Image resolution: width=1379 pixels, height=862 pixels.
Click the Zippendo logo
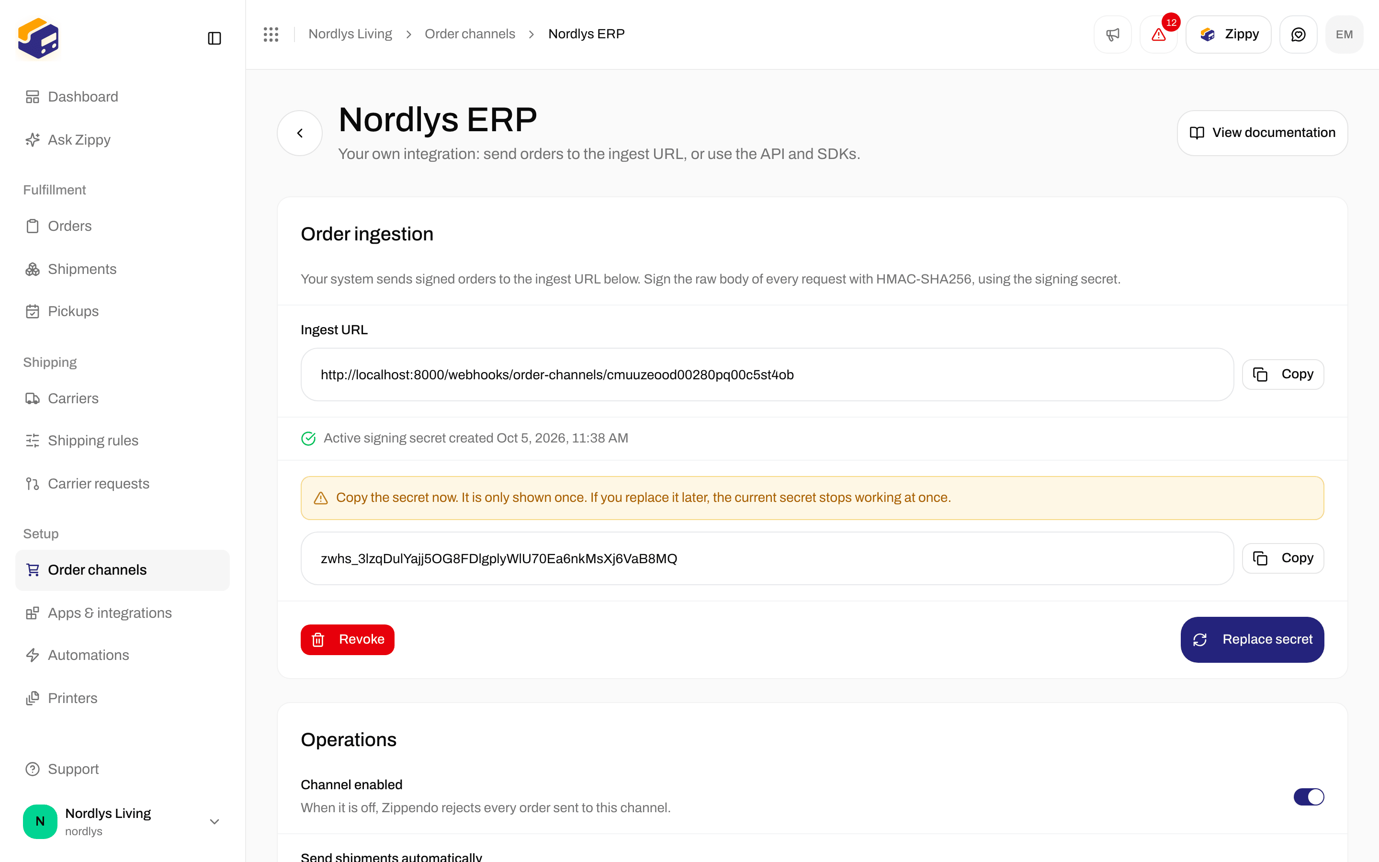[38, 38]
